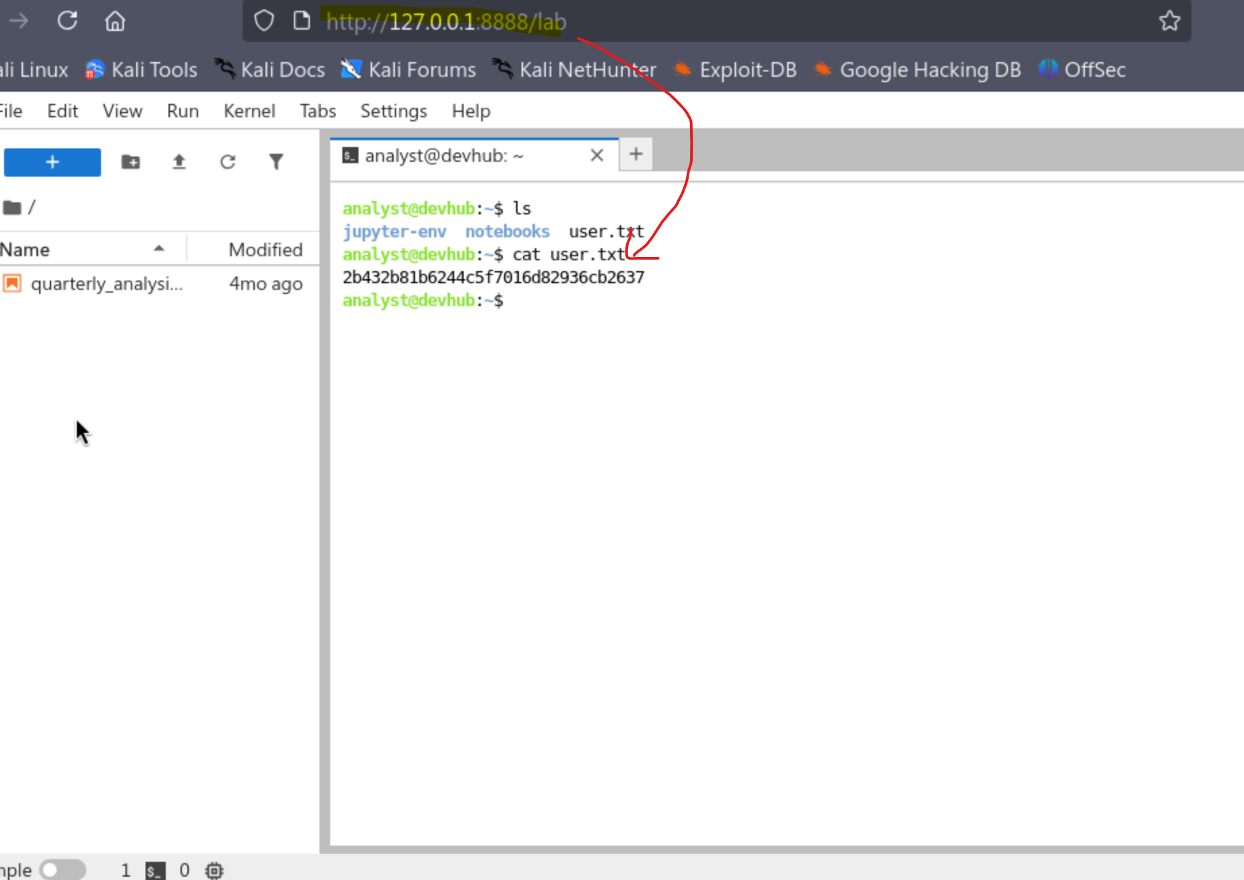Open the OffSec bookmark

[x=1082, y=69]
